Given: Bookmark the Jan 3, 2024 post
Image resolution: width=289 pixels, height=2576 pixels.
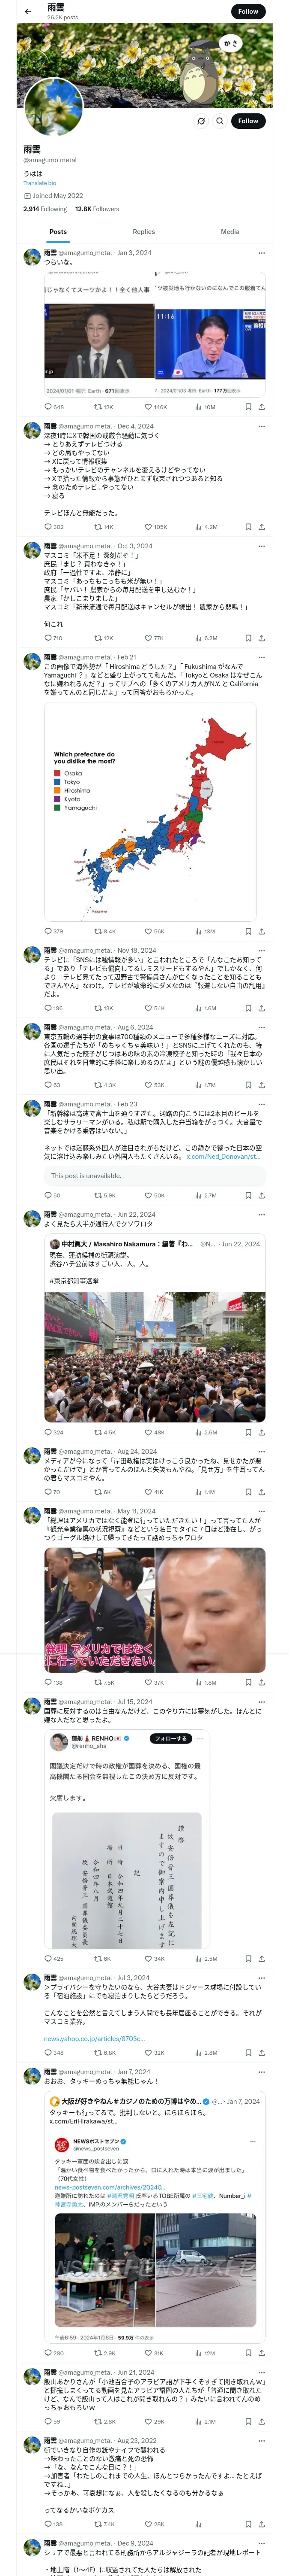Looking at the screenshot, I should pos(248,407).
